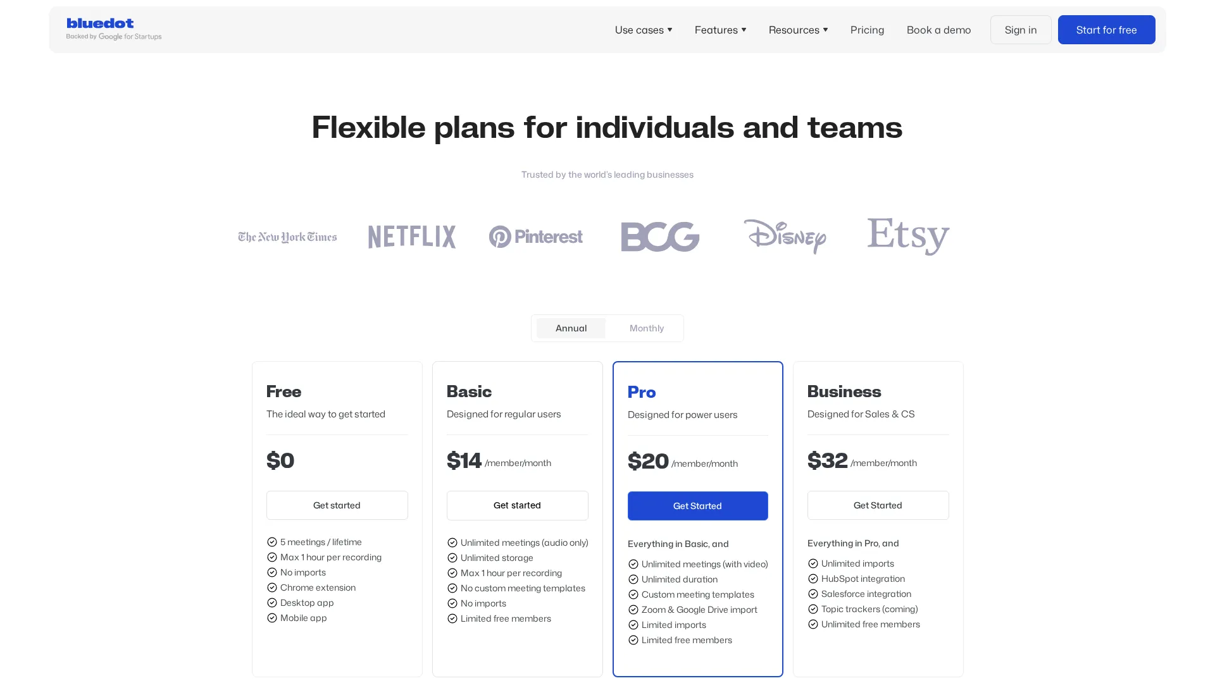This screenshot has height=683, width=1215.
Task: Click Sign in
Action: click(x=1021, y=30)
